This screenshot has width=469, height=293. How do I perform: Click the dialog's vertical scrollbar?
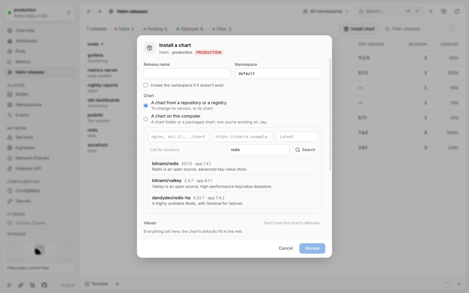coord(330,114)
